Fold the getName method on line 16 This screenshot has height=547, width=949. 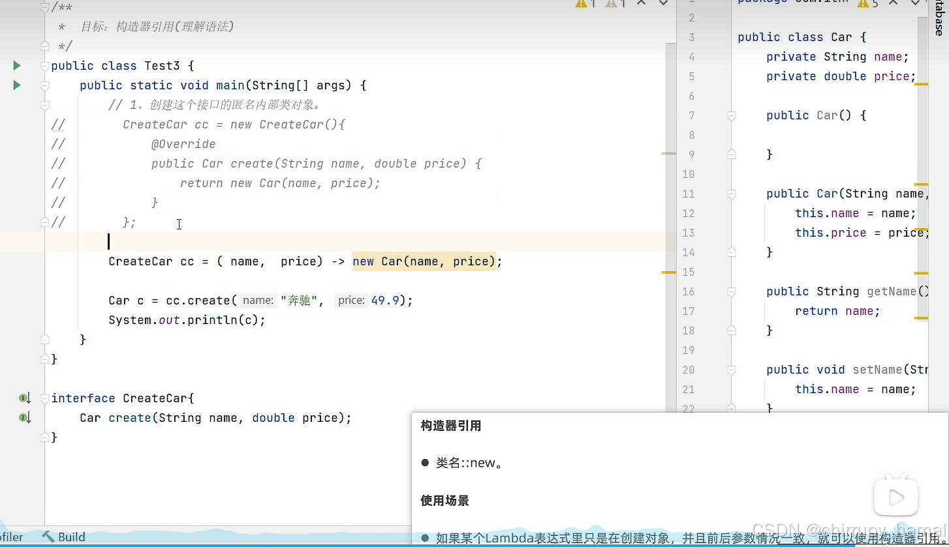pyautogui.click(x=731, y=291)
